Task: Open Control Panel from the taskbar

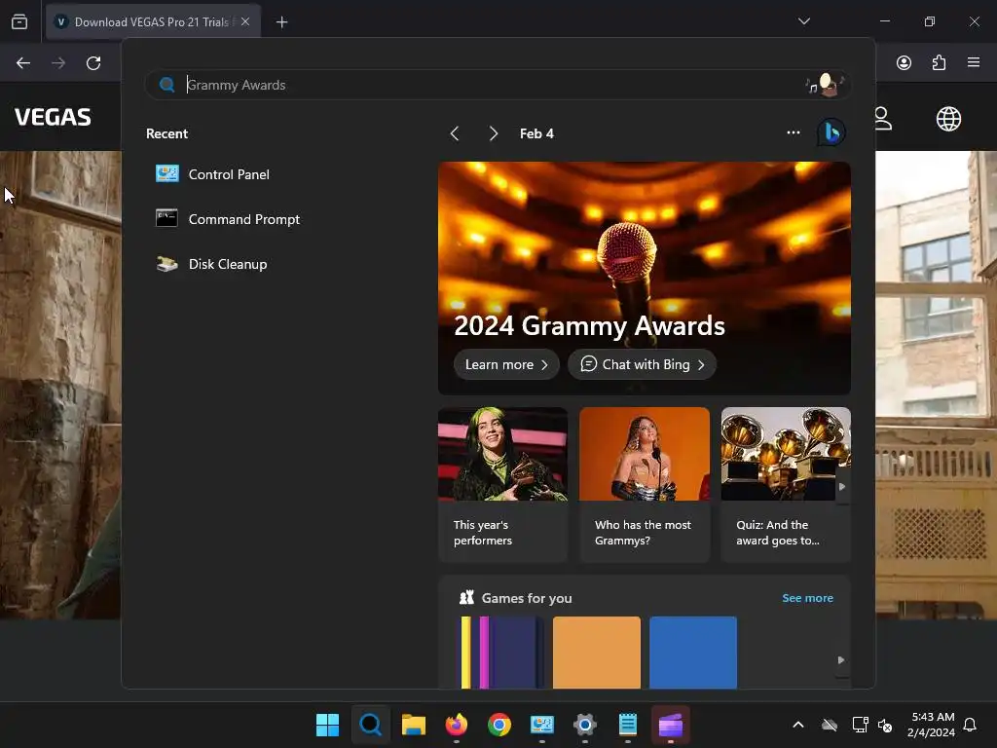Action: tap(541, 725)
